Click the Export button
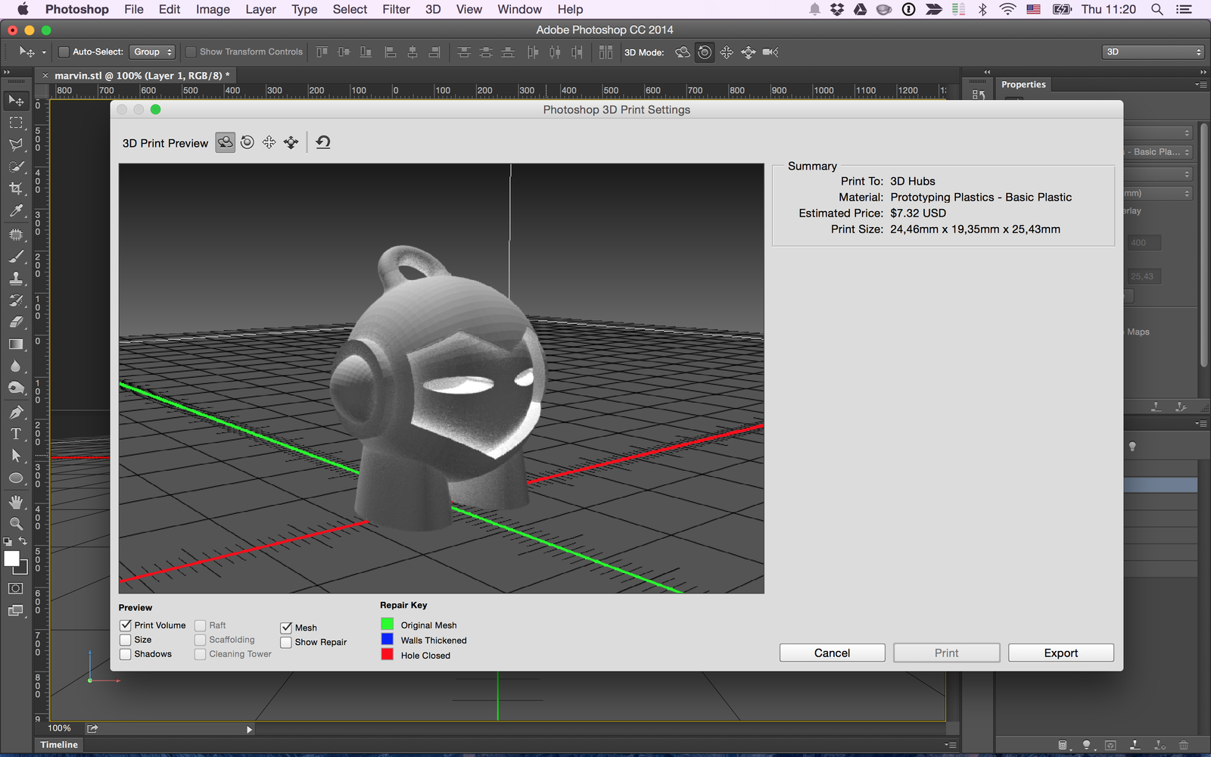The height and width of the screenshot is (757, 1211). point(1060,653)
